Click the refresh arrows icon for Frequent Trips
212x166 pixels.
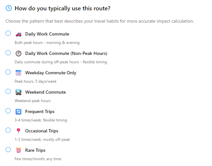18,112
